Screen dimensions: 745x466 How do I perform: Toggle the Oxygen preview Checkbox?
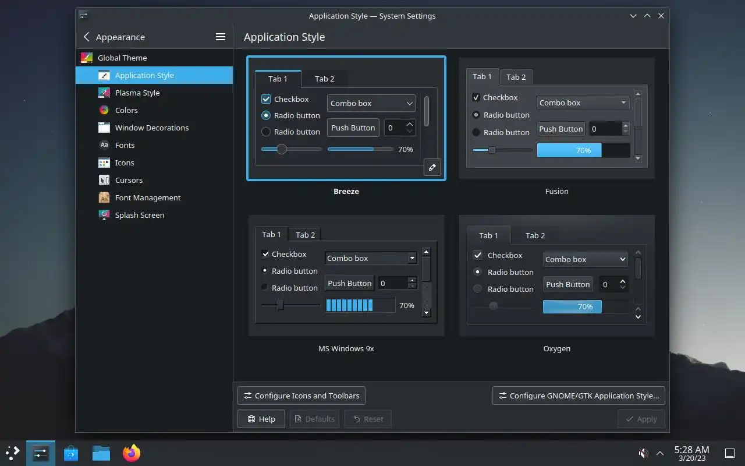pyautogui.click(x=477, y=255)
